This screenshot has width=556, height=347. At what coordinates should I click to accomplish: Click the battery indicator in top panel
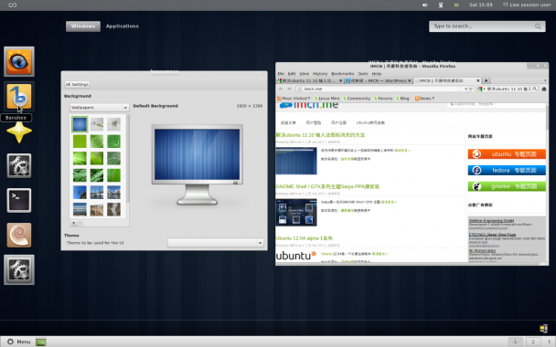click(456, 5)
